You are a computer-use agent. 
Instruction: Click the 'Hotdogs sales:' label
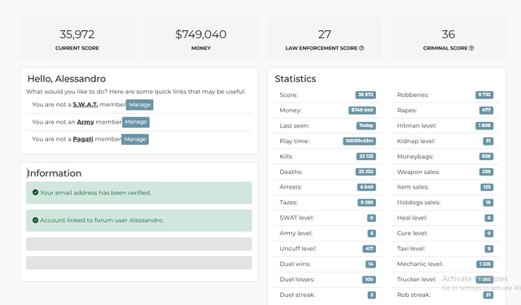(x=418, y=203)
